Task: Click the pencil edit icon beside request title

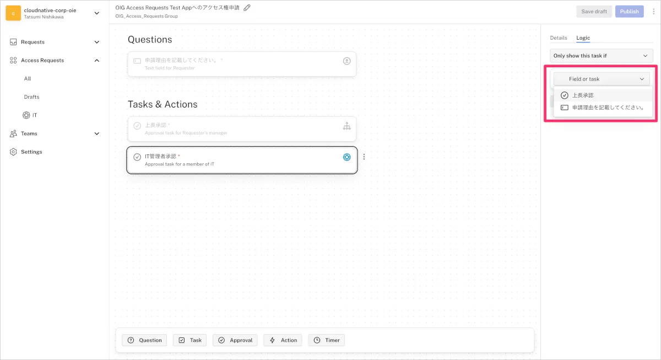Action: pos(247,8)
